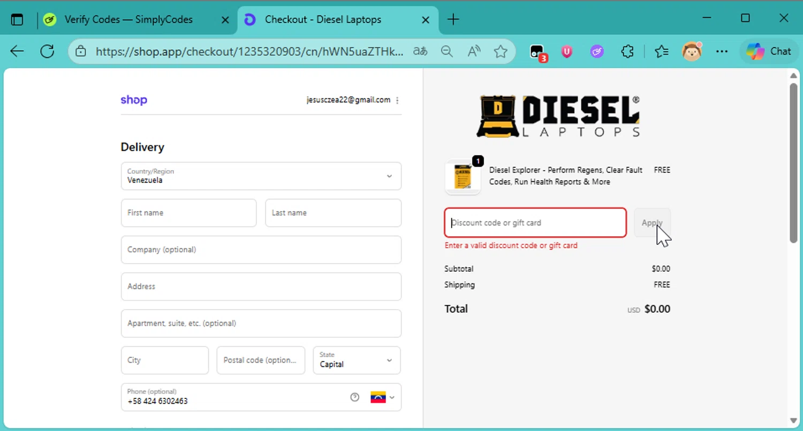The width and height of the screenshot is (803, 431).
Task: Open account options next to jesusczea22@gmail.com
Action: click(x=397, y=100)
